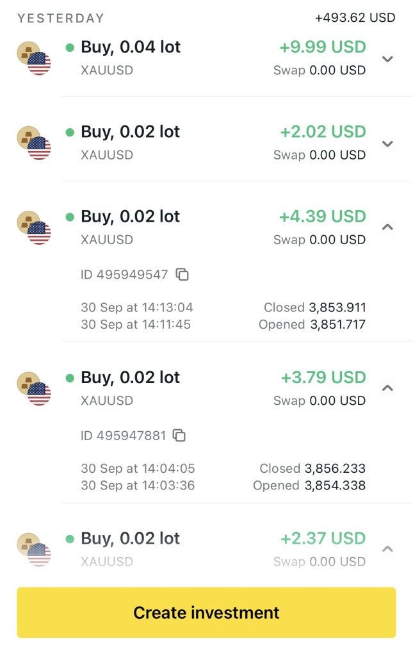The height and width of the screenshot is (656, 413).
Task: Collapse the +4.39 USD trade details
Action: point(387,227)
